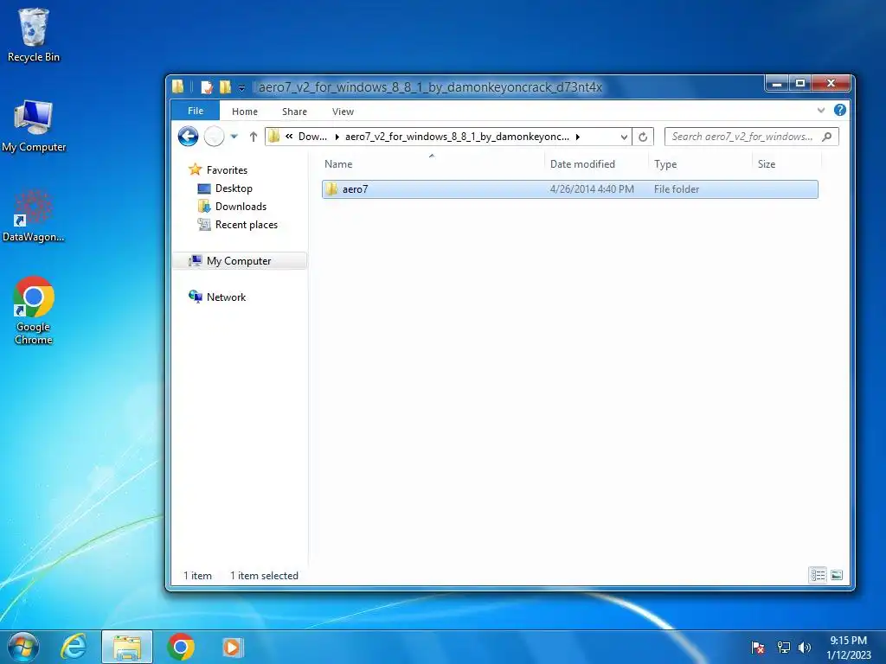Switch to Large icons view button

[x=837, y=575]
